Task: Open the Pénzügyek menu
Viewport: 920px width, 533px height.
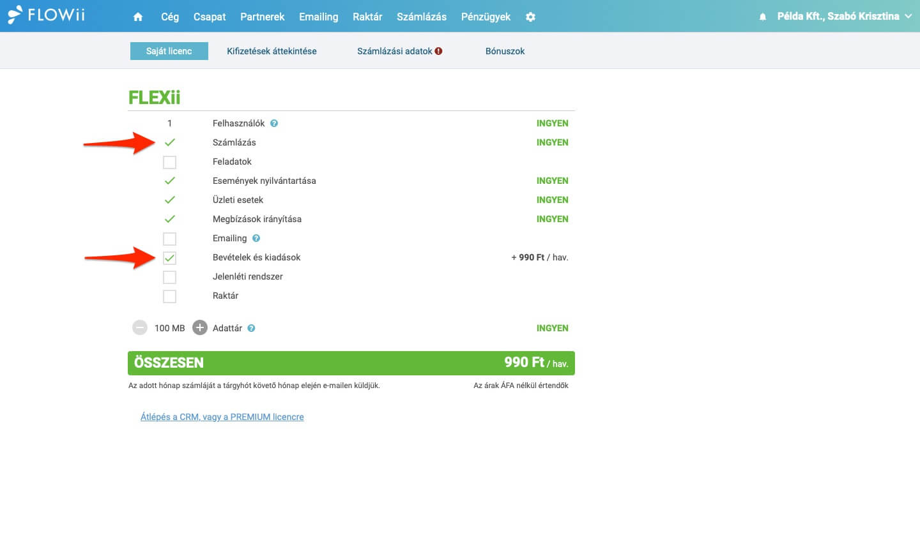Action: [x=486, y=17]
